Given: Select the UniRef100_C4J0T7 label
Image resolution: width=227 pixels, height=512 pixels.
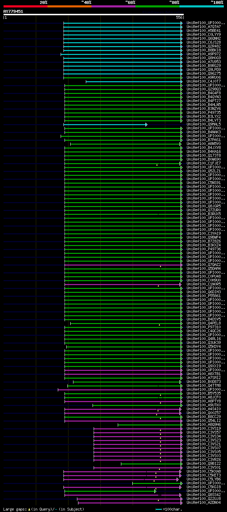Looking at the screenshot, I should click(204, 82).
